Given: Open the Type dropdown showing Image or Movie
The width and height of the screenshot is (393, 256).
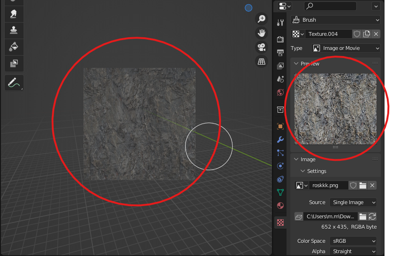Looking at the screenshot, I should tap(346, 48).
